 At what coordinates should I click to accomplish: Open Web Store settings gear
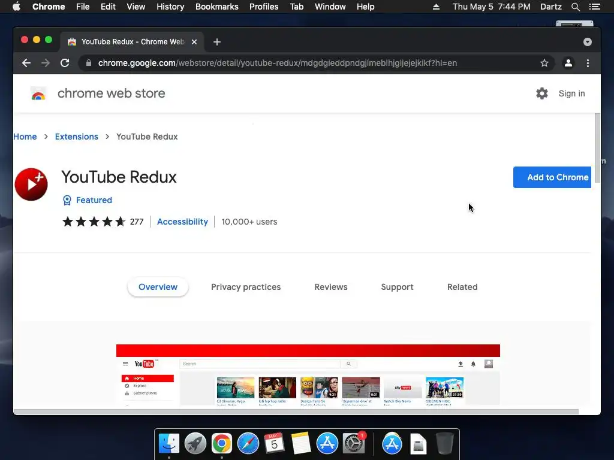[x=542, y=93]
